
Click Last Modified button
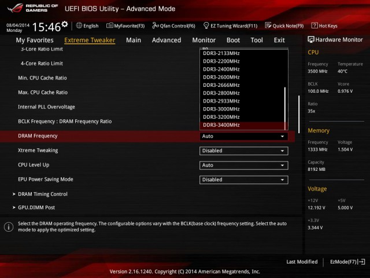coord(302,262)
